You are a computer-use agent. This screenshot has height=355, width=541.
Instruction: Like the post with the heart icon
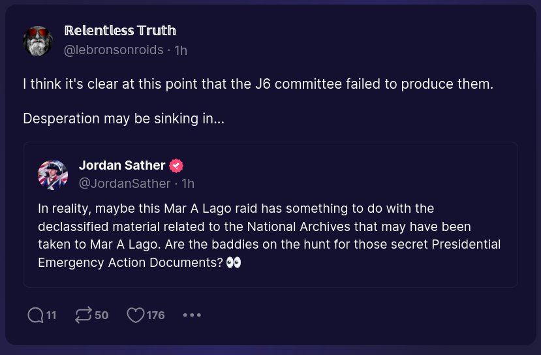pos(135,315)
